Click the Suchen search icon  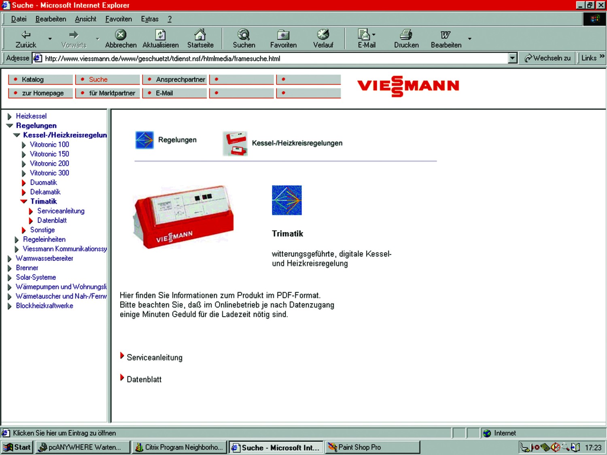[244, 34]
